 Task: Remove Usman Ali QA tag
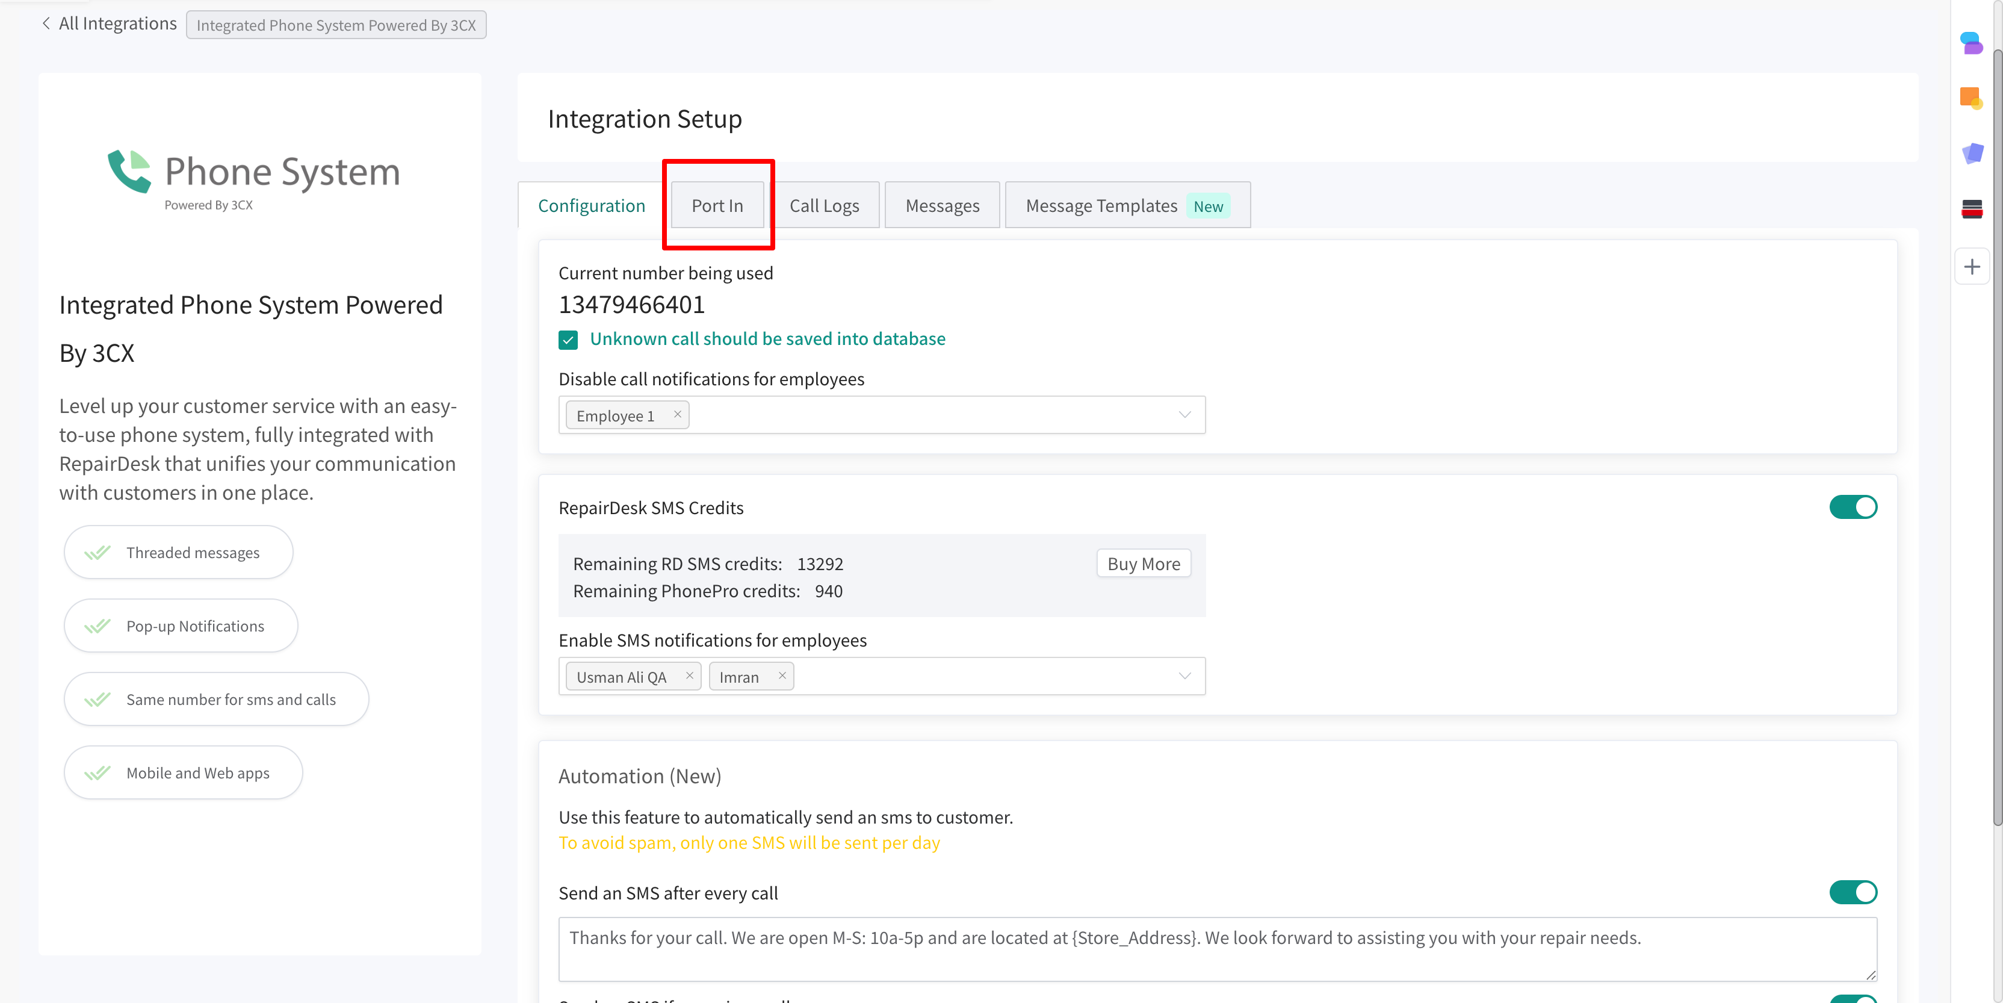(689, 675)
